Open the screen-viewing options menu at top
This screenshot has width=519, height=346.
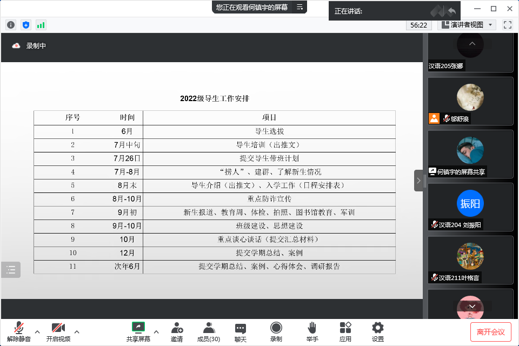pyautogui.click(x=300, y=7)
